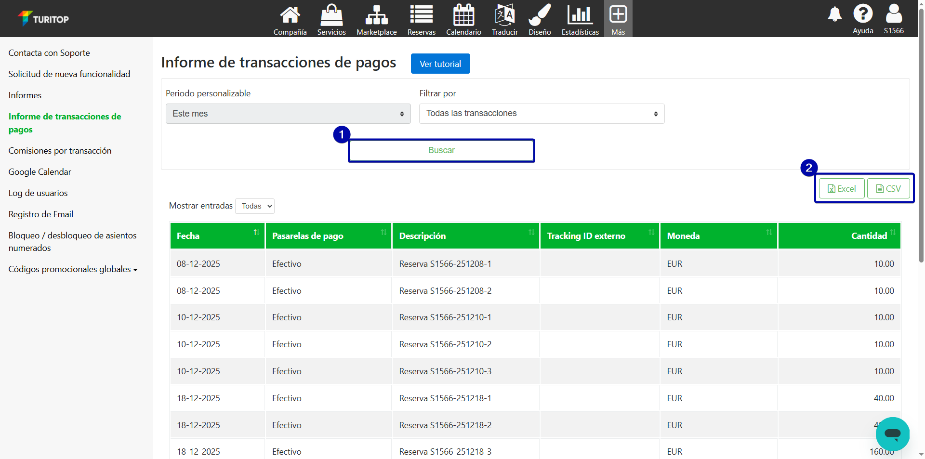
Task: Go to Marketplace icon in navbar
Action: tap(376, 15)
